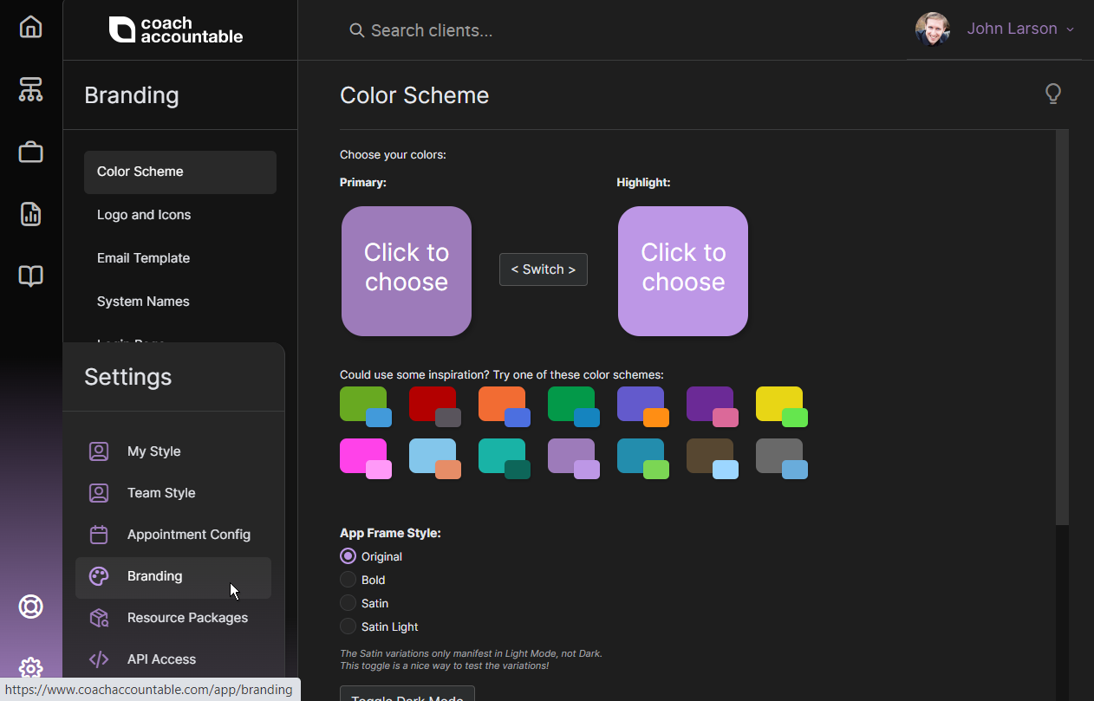This screenshot has width=1094, height=701.
Task: Open the report document icon
Action: tap(30, 214)
